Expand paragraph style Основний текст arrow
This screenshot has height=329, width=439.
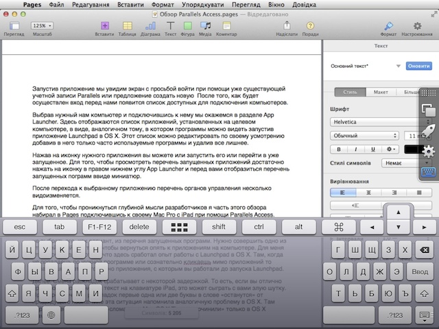(x=398, y=66)
